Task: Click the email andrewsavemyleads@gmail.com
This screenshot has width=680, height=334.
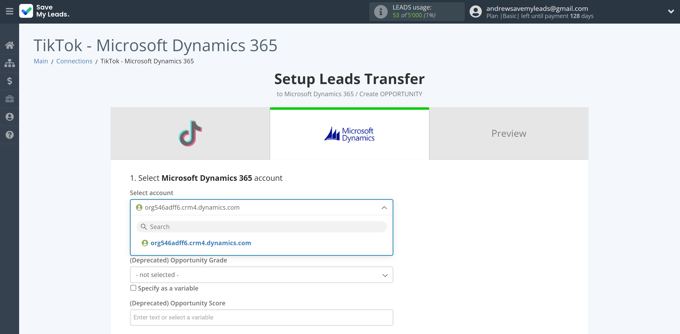Action: point(537,8)
